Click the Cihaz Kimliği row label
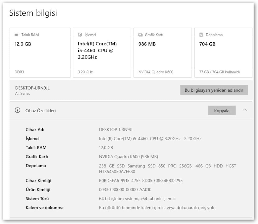 tap(39, 181)
